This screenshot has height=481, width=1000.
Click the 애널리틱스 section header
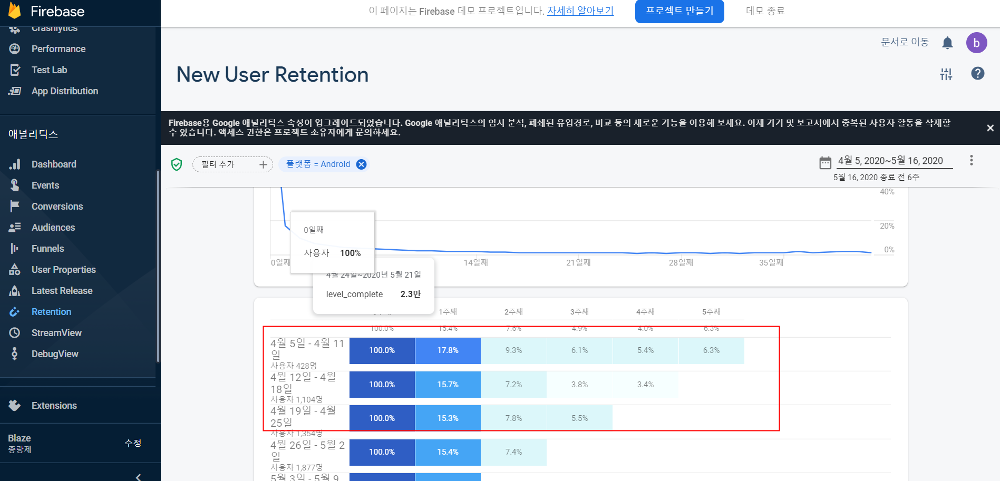(33, 134)
